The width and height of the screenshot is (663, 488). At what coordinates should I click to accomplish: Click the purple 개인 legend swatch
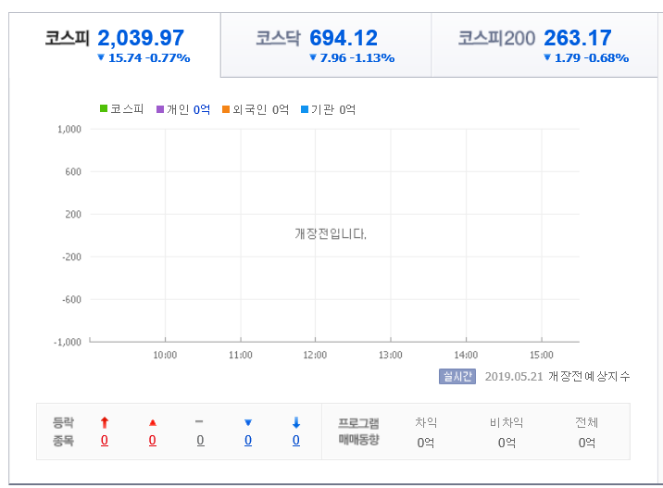click(x=160, y=109)
